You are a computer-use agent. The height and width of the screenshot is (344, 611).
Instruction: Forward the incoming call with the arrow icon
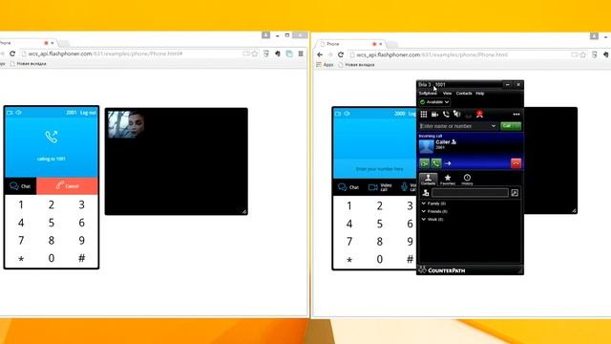click(448, 163)
